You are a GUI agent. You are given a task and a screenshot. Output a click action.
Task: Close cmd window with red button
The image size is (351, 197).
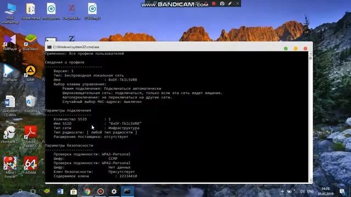coord(305,49)
